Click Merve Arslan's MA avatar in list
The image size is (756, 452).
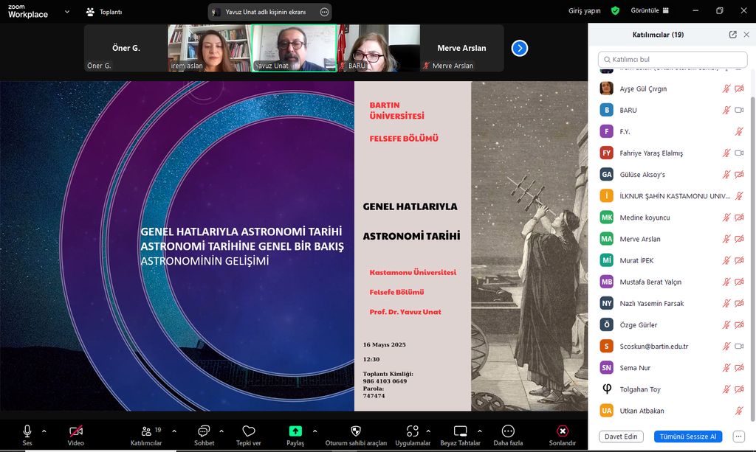click(607, 239)
